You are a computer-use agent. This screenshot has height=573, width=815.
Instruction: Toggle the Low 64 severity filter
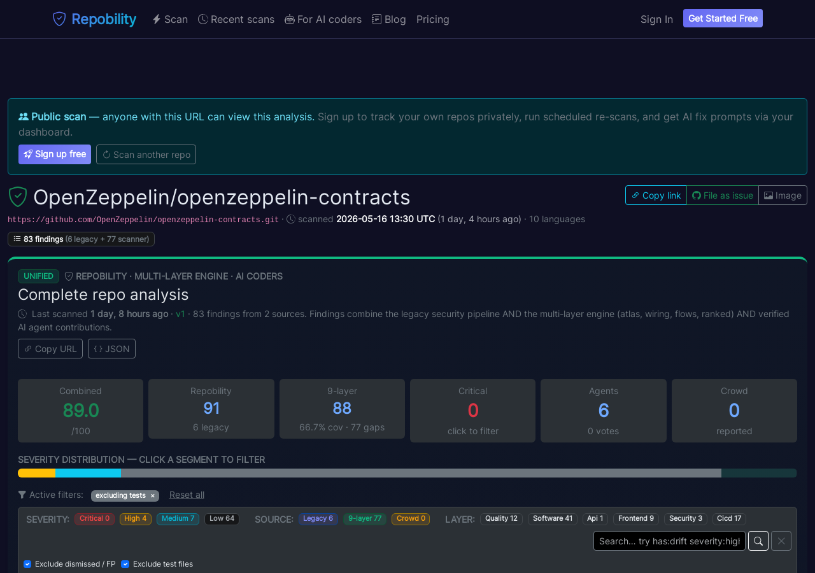pos(222,519)
